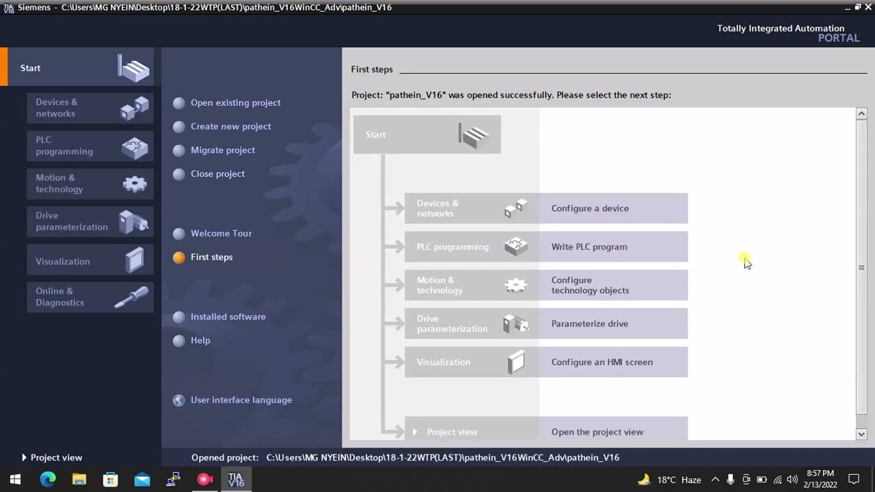Click the Devices & networks sidebar icon
This screenshot has height=492, width=875.
tap(134, 108)
